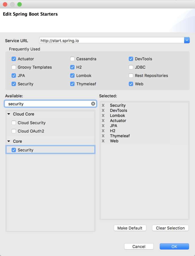Image resolution: width=195 pixels, height=256 pixels.
Task: Select the Web entry in Selected list
Action: pyautogui.click(x=114, y=141)
